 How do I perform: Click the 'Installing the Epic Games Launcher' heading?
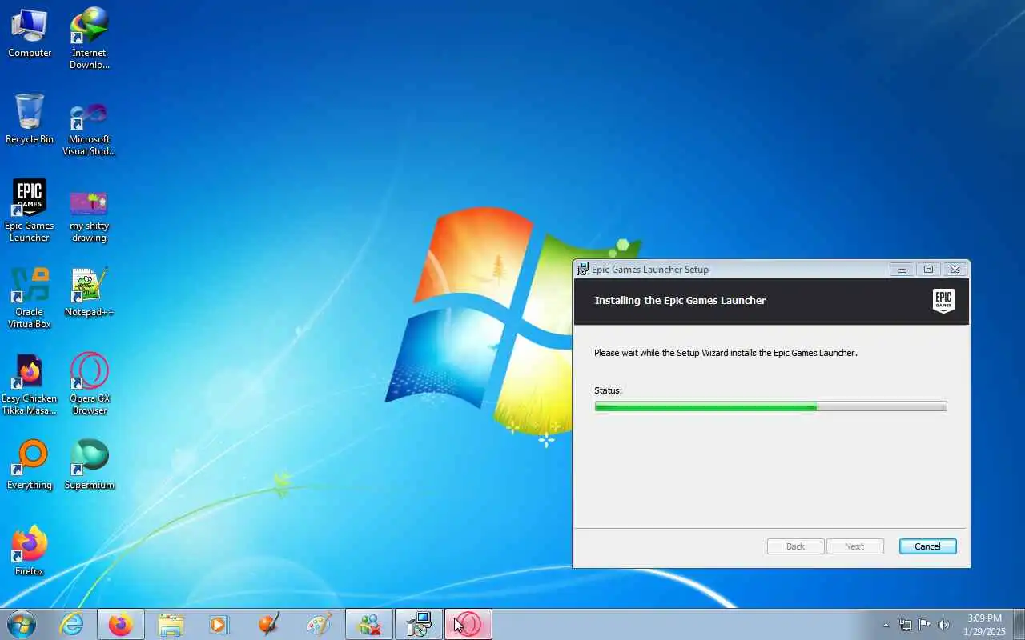[x=680, y=300]
